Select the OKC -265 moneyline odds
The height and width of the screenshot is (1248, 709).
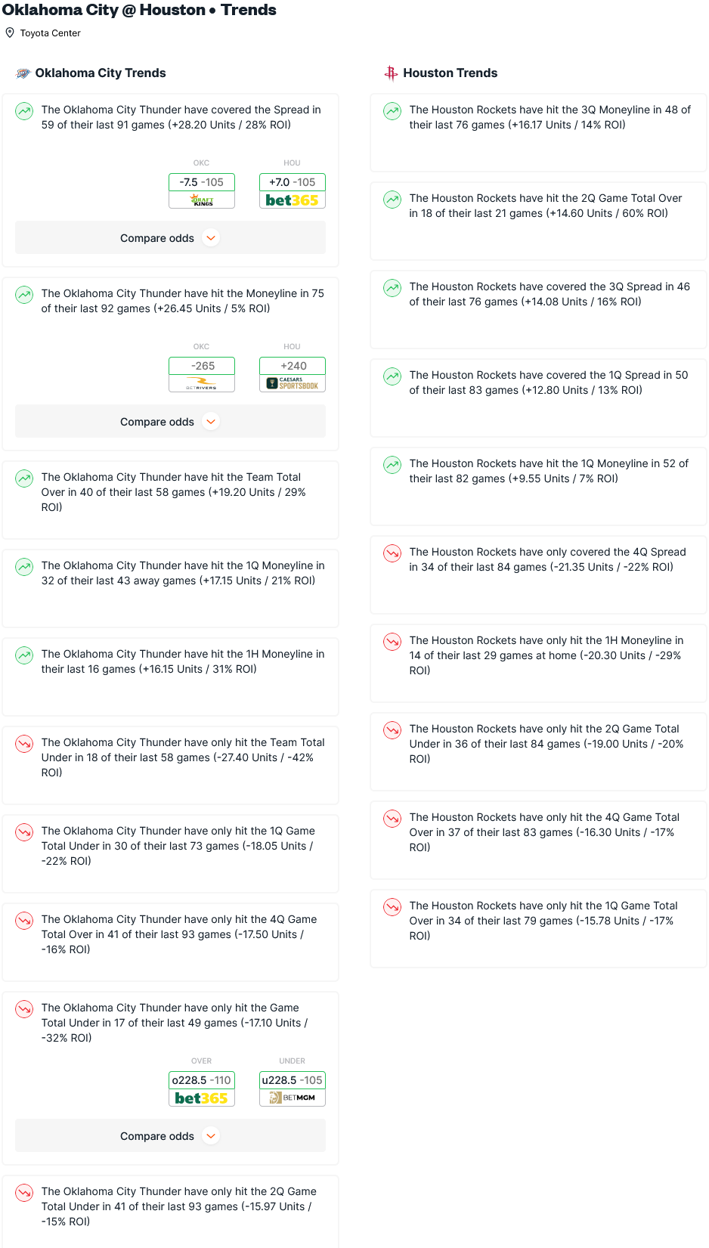pos(202,366)
